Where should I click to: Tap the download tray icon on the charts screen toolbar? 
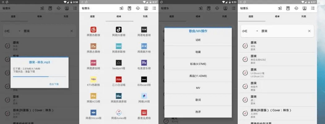[146, 8]
